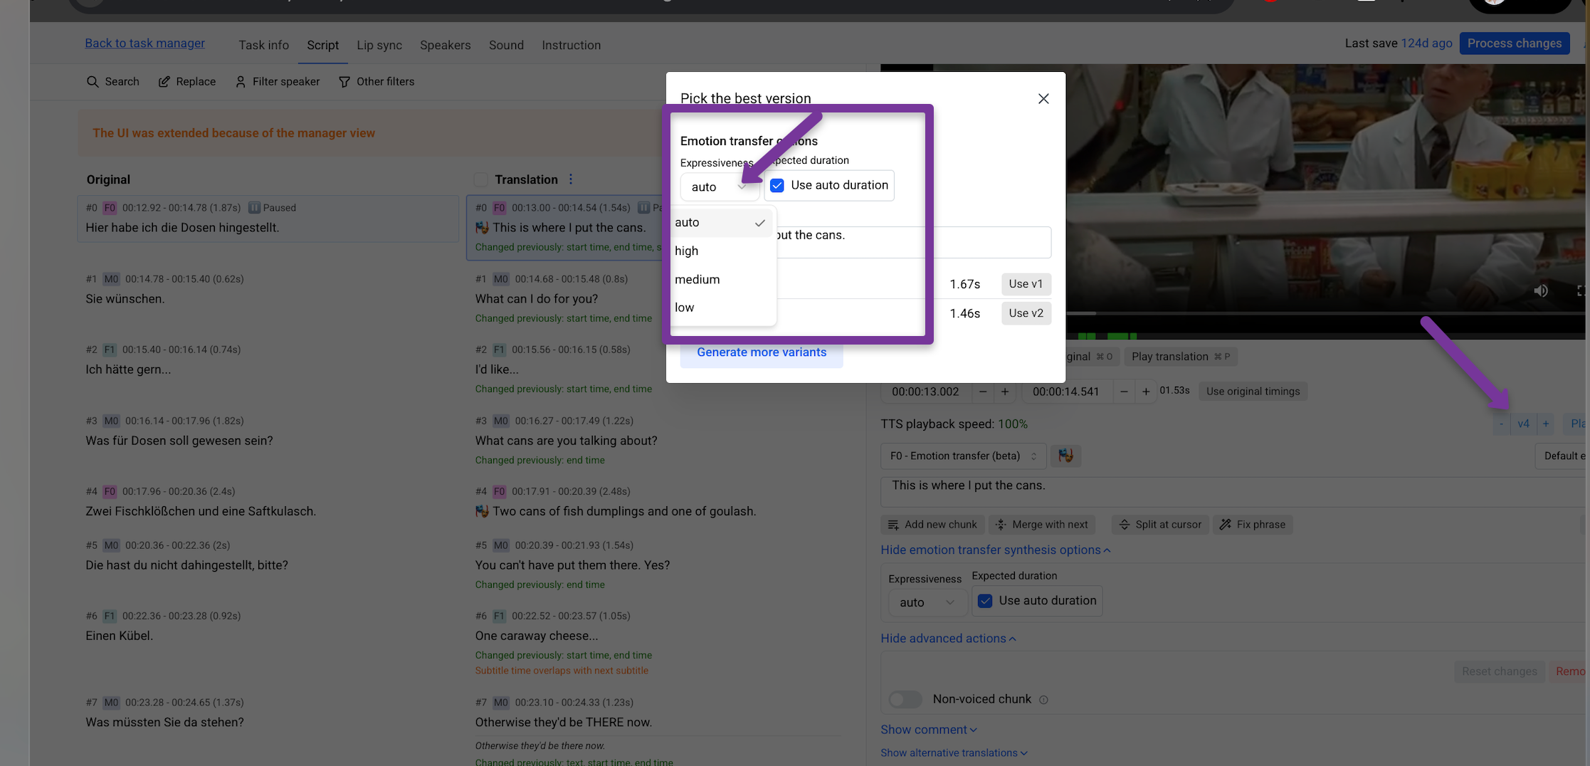This screenshot has width=1590, height=766.
Task: Increase start time 00:00:13.002 with plus
Action: coord(1005,392)
